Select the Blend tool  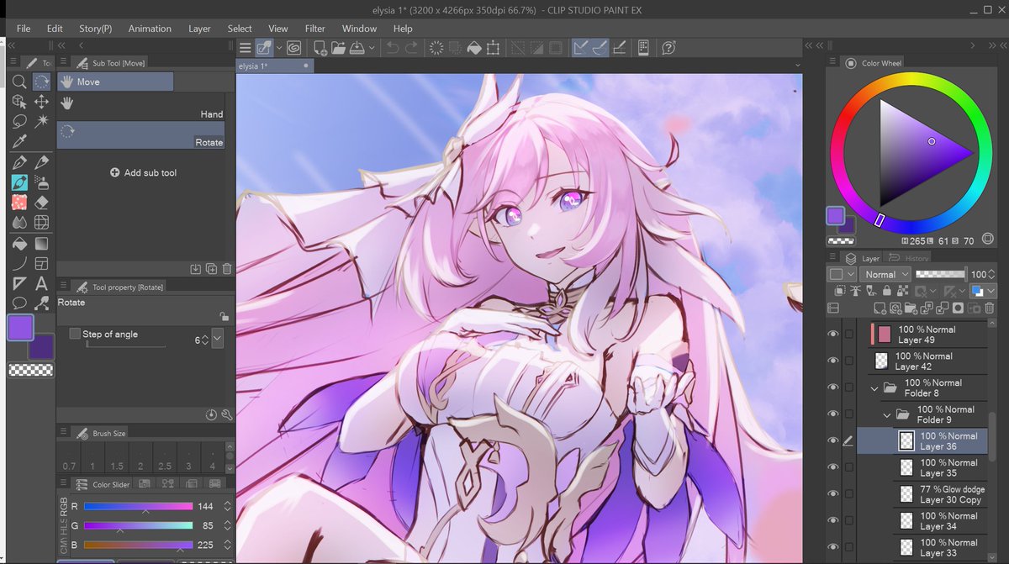pos(18,223)
